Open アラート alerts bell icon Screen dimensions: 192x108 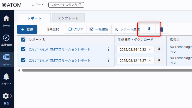6,79
